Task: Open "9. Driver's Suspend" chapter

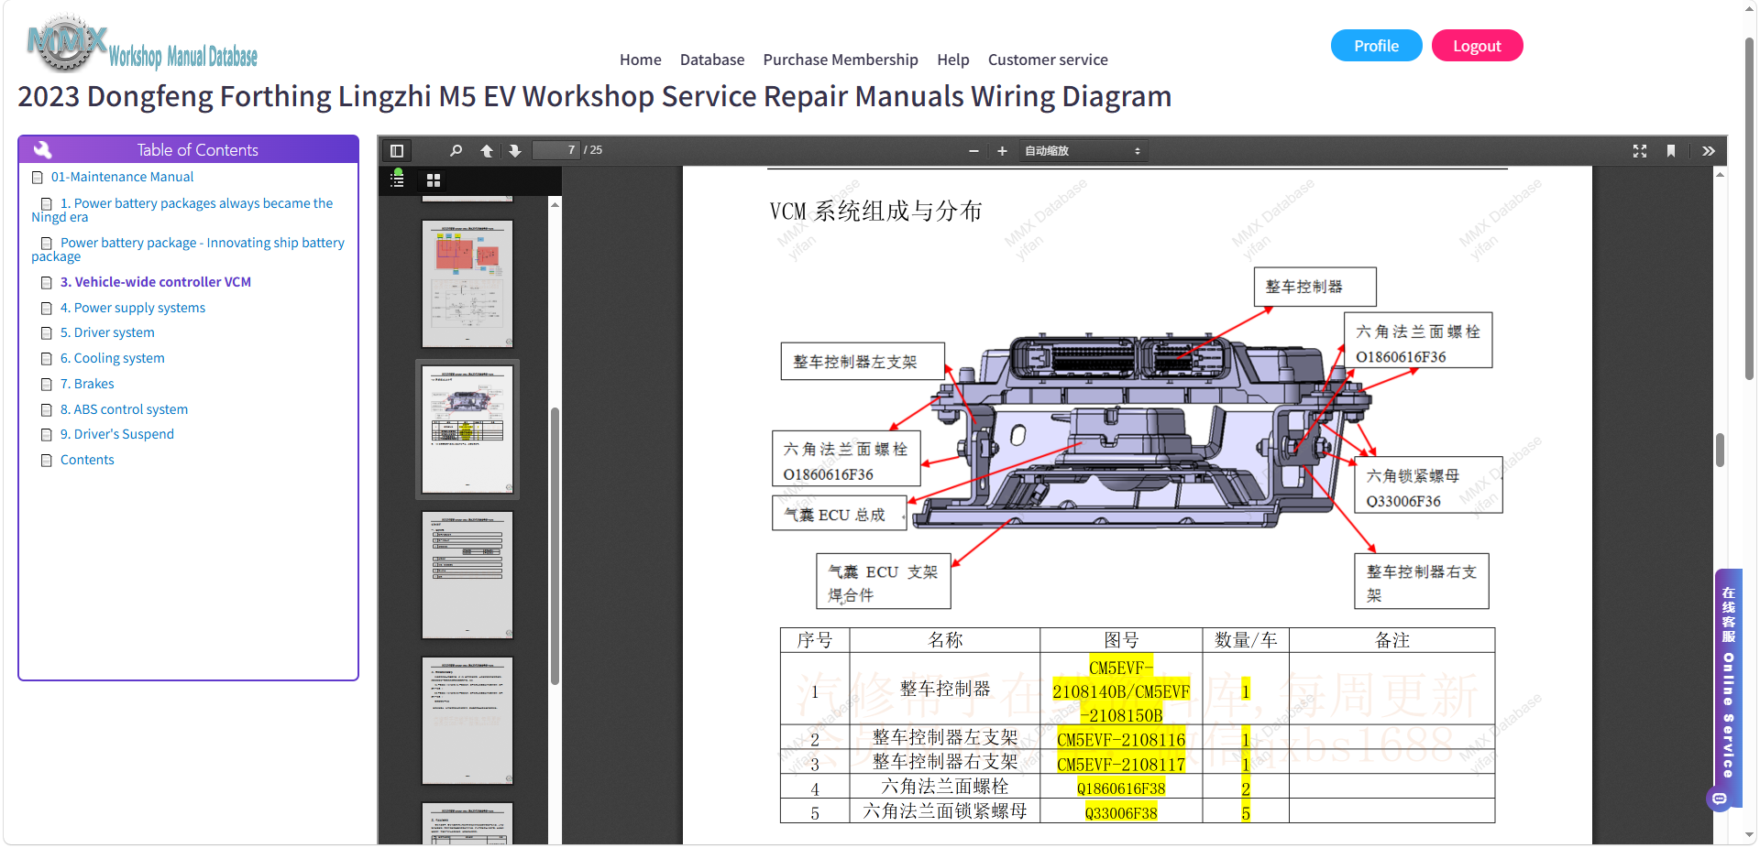Action: 117,434
